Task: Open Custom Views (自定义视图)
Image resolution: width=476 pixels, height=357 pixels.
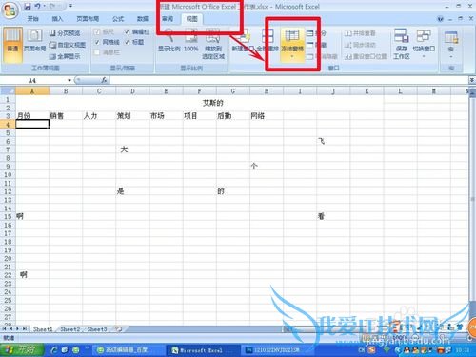Action: pyautogui.click(x=68, y=45)
